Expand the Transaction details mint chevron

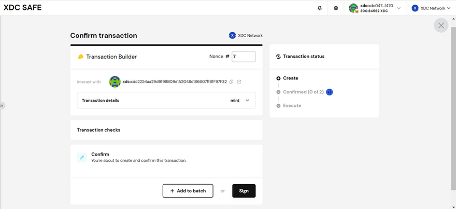[248, 101]
